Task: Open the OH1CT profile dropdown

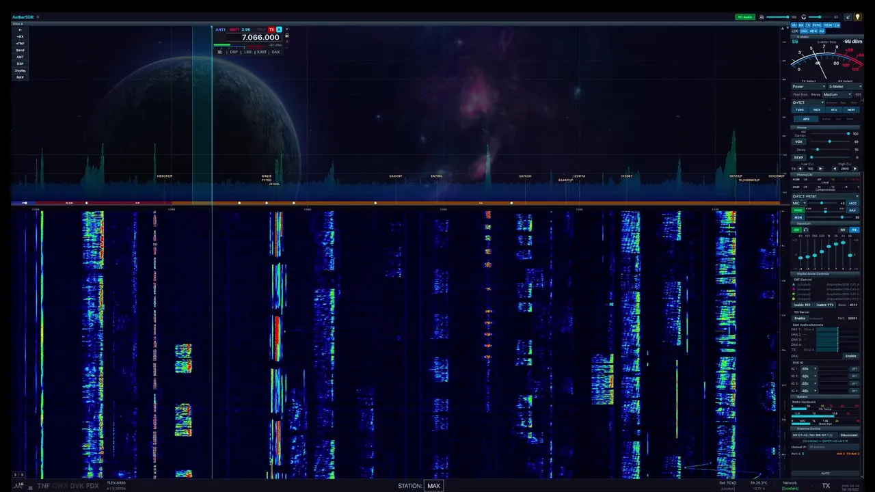Action: (808, 102)
